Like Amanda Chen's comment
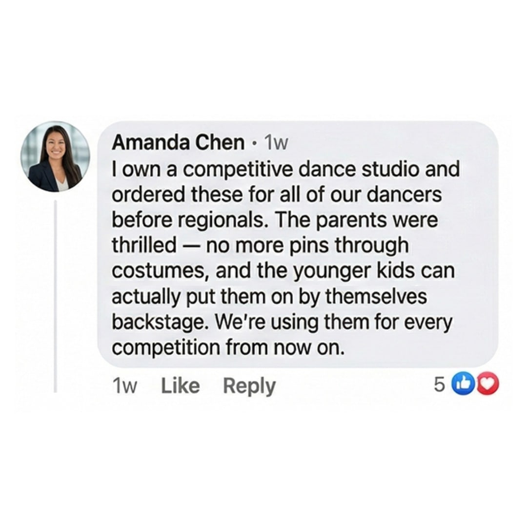 [x=180, y=385]
